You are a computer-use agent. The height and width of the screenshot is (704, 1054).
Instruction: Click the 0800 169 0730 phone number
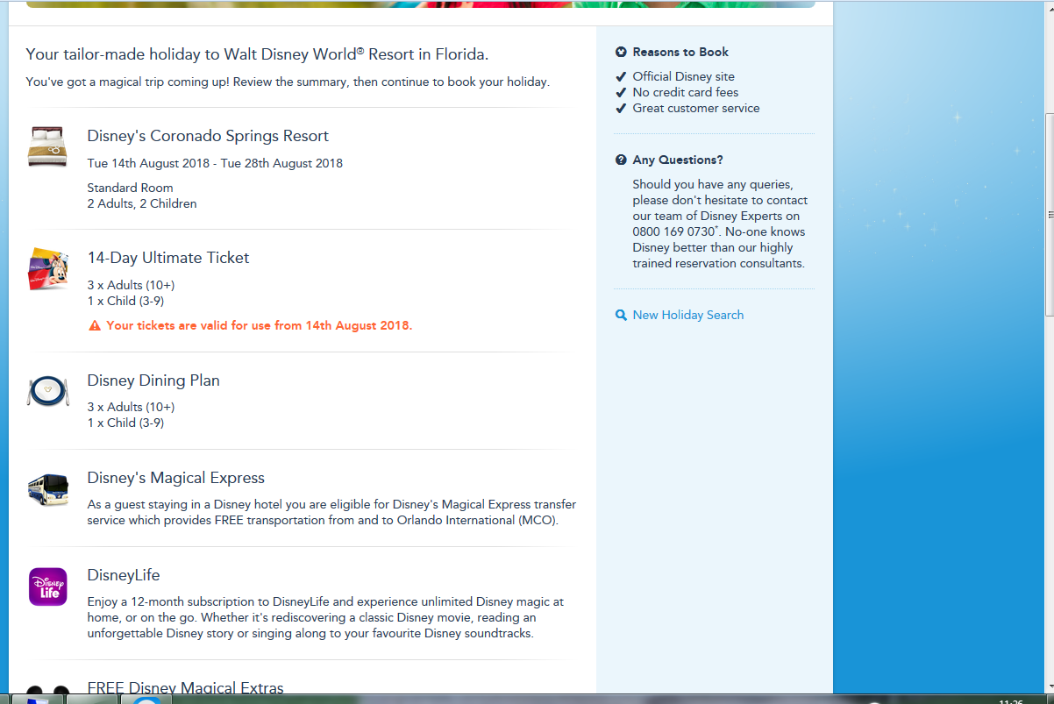pyautogui.click(x=673, y=231)
